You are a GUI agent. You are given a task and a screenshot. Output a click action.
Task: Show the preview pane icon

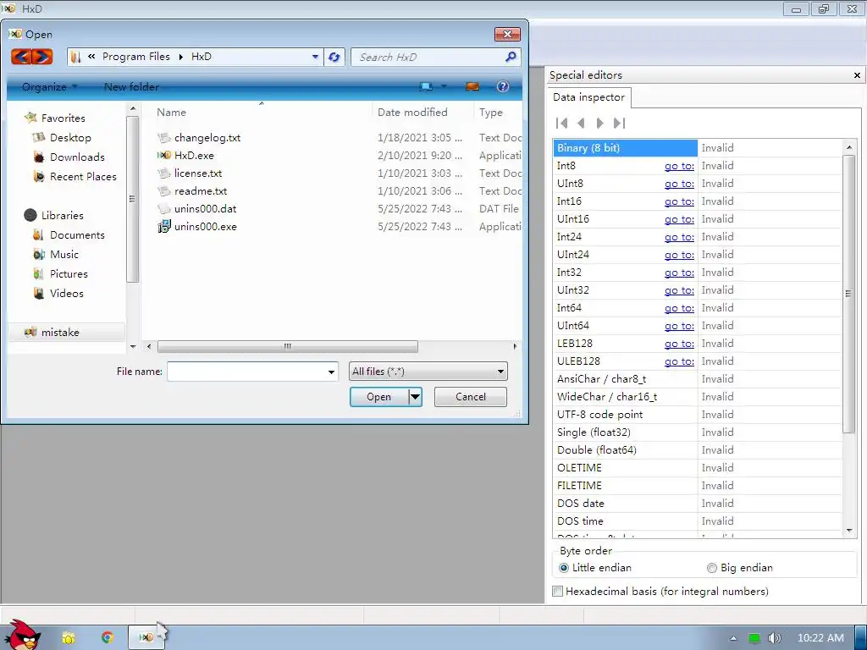pos(472,87)
